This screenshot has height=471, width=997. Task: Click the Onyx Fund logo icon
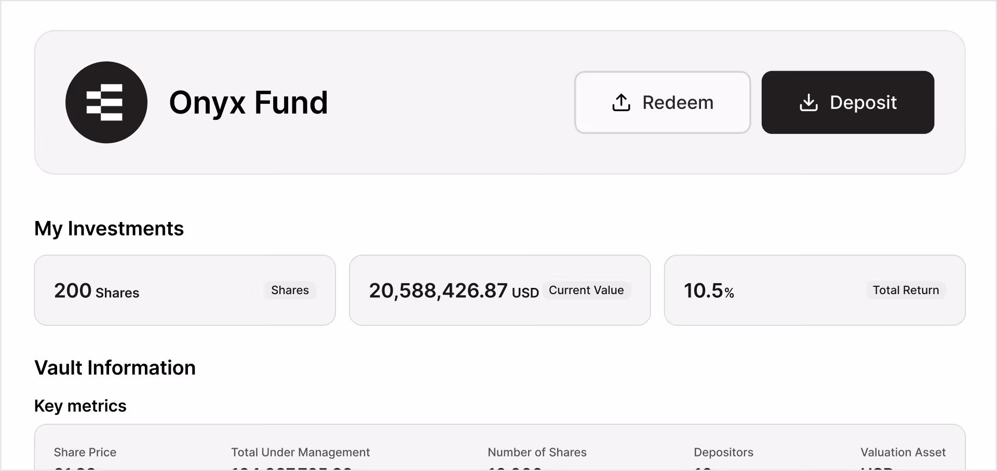(106, 102)
